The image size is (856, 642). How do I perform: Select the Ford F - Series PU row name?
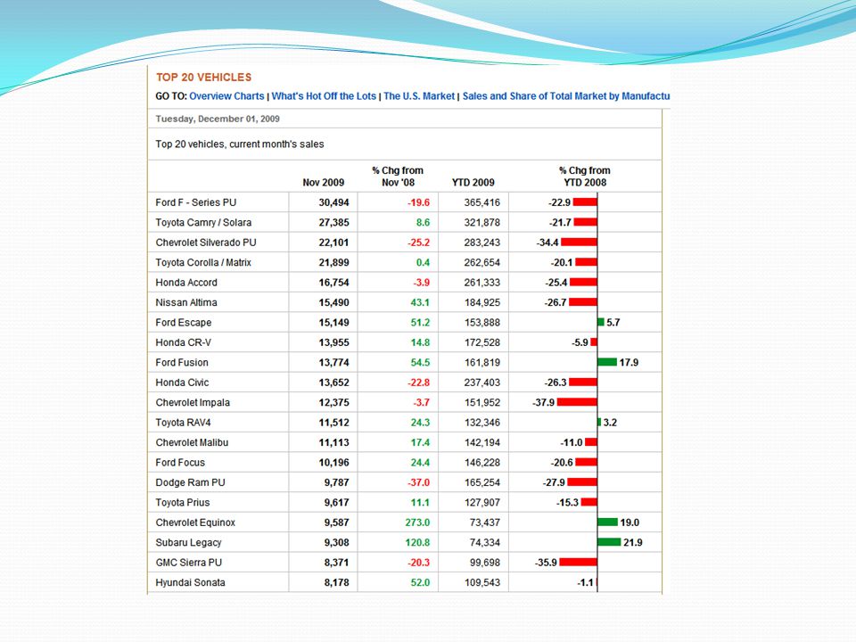click(196, 202)
